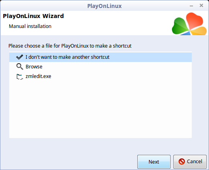Click the green leaf of the logo
This screenshot has width=209, height=170.
click(179, 27)
